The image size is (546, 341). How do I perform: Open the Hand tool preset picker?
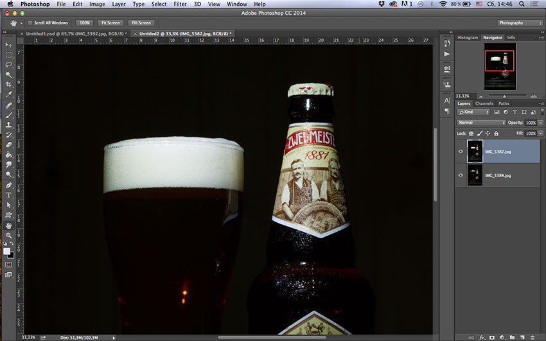coord(21,23)
